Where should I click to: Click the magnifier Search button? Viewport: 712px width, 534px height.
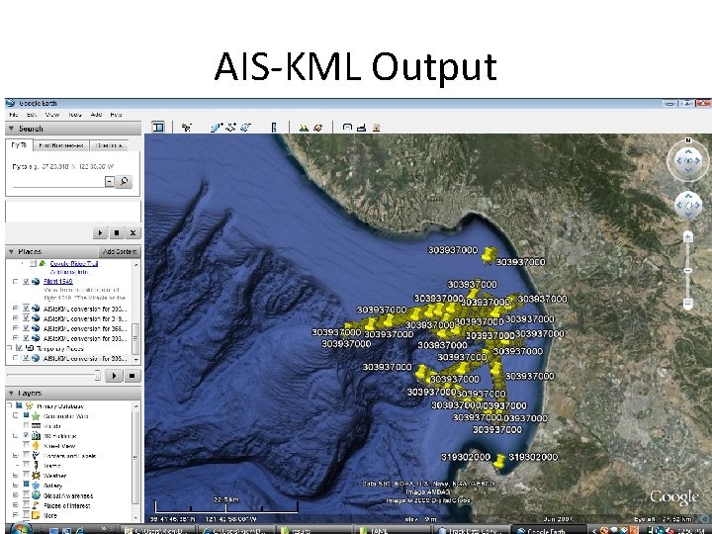pyautogui.click(x=124, y=182)
